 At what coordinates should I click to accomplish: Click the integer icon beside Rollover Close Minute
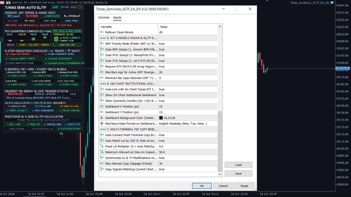pos(102,32)
